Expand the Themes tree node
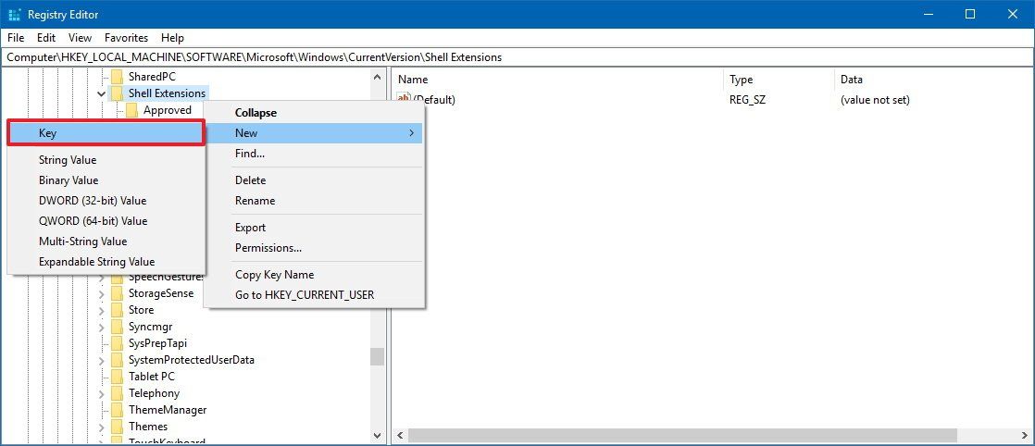Viewport: 1035px width, 446px height. tap(101, 427)
